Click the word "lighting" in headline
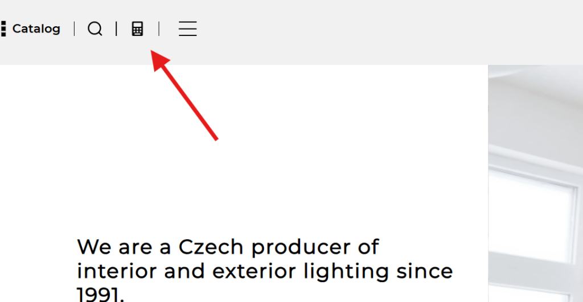 pos(343,272)
